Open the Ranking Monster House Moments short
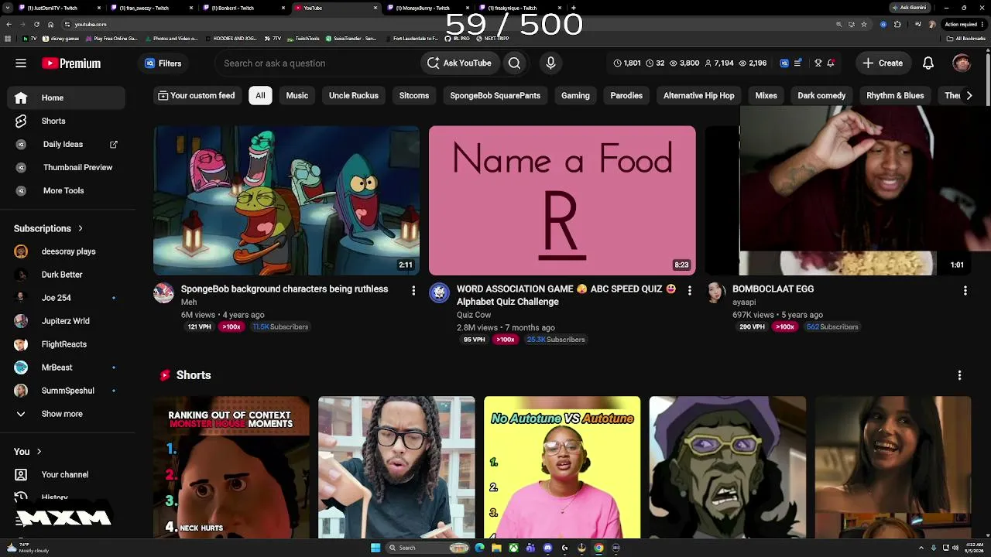Screen dimensions: 991x557 click(x=231, y=467)
